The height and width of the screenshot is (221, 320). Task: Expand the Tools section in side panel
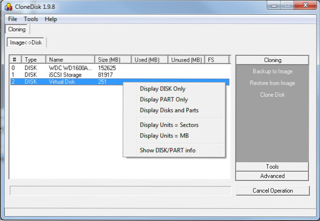[272, 167]
